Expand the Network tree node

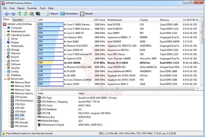coord(5,53)
